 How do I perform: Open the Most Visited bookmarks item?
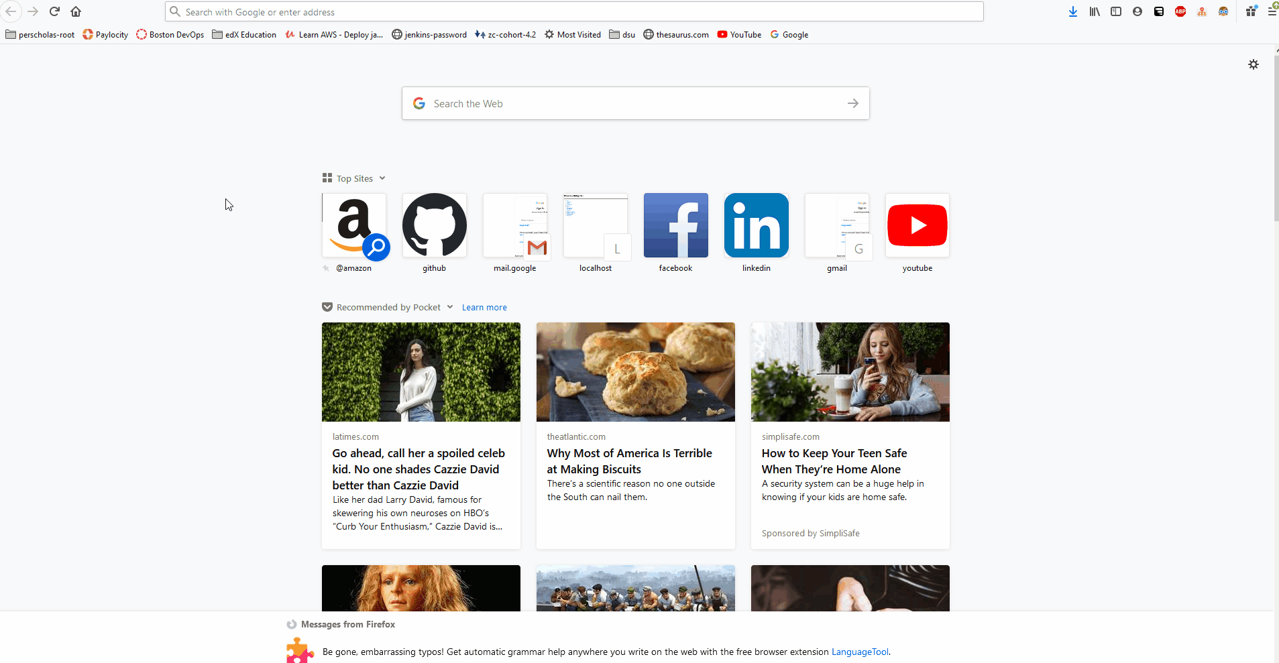tap(572, 35)
